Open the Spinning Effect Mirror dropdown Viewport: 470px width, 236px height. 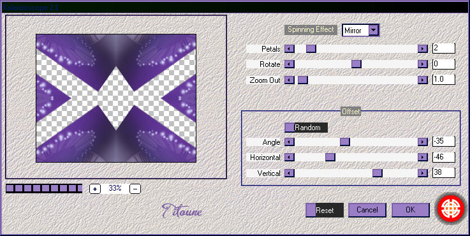[x=374, y=30]
